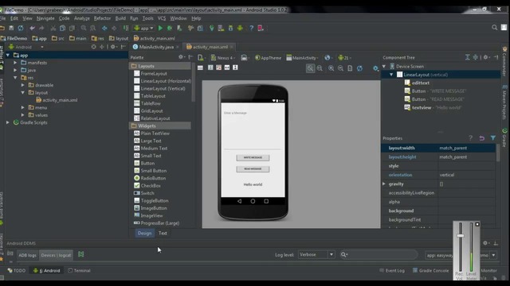Click the Search Everywhere magnifier at top right
Screen dimensions: 510x286
coord(494,28)
